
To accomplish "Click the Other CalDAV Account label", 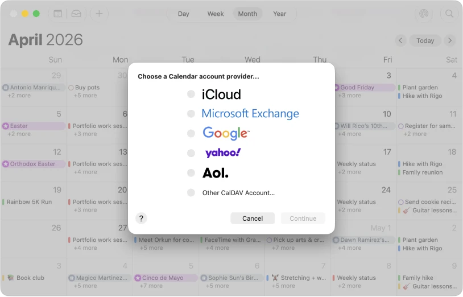I will point(238,193).
